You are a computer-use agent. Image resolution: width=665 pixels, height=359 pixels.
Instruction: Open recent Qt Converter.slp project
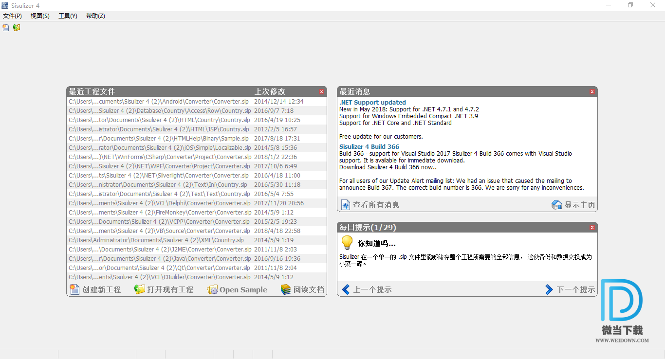197,268
